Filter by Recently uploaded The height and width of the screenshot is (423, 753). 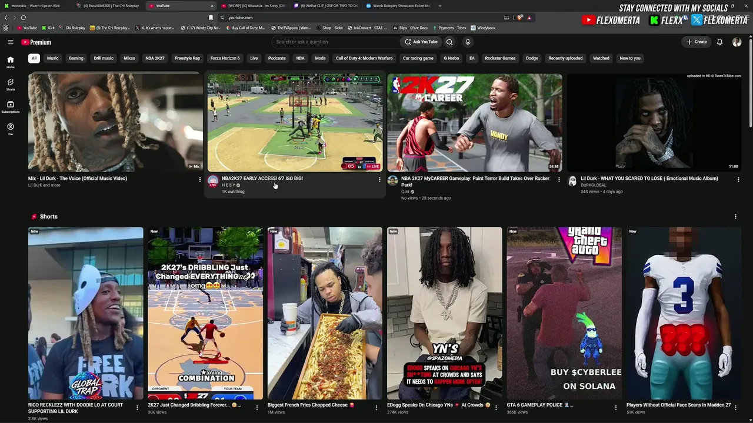click(x=565, y=58)
